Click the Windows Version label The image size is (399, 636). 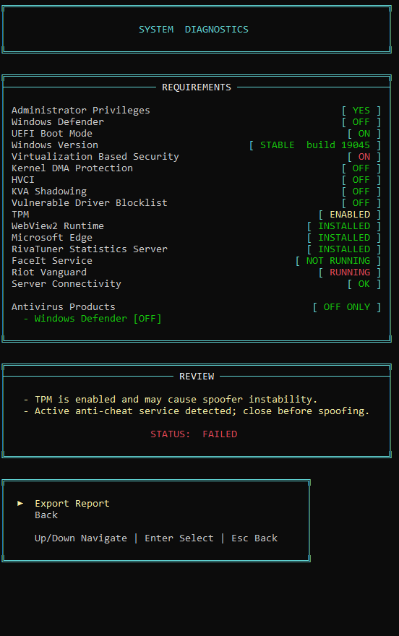coord(55,145)
